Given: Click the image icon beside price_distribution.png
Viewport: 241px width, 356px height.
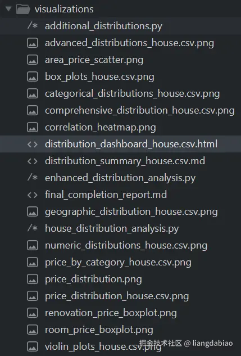Looking at the screenshot, I should pos(33,279).
